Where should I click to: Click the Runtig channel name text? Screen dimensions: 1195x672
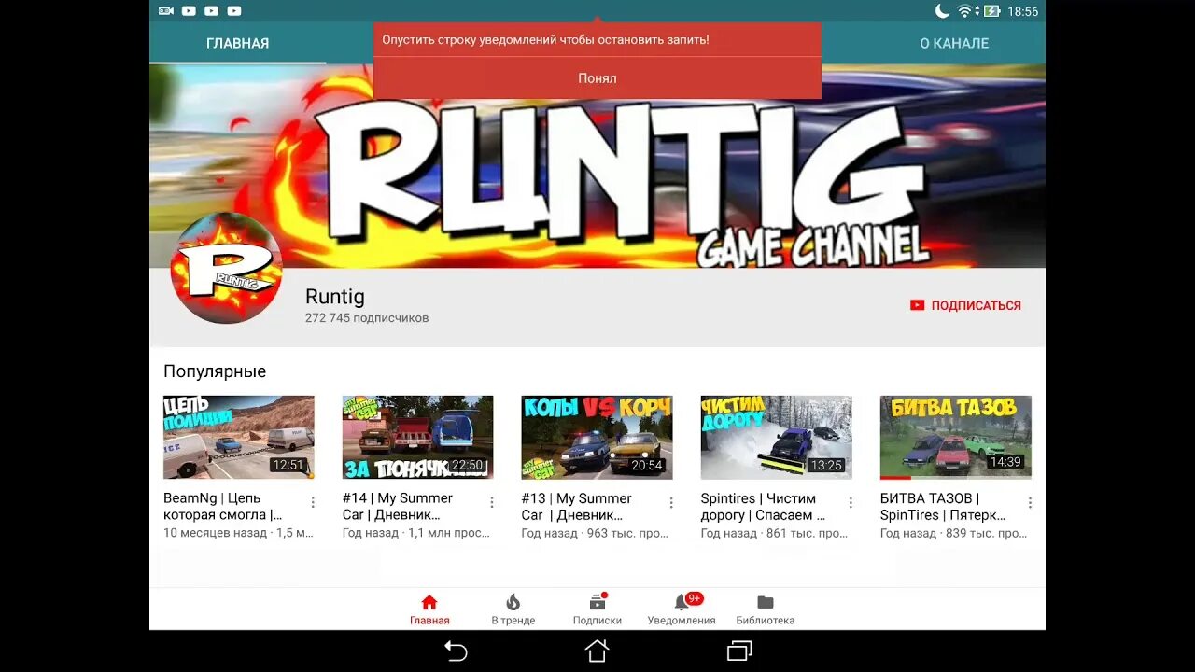click(335, 297)
